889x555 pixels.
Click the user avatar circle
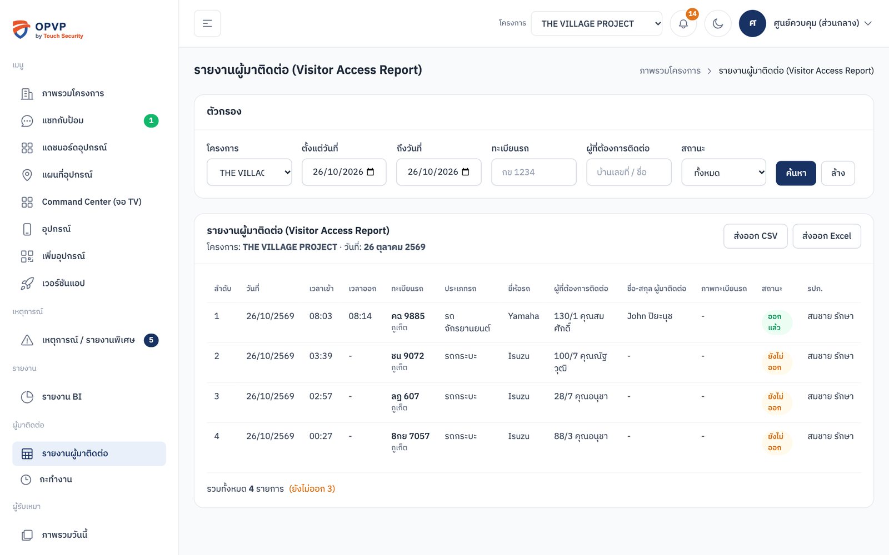[752, 23]
